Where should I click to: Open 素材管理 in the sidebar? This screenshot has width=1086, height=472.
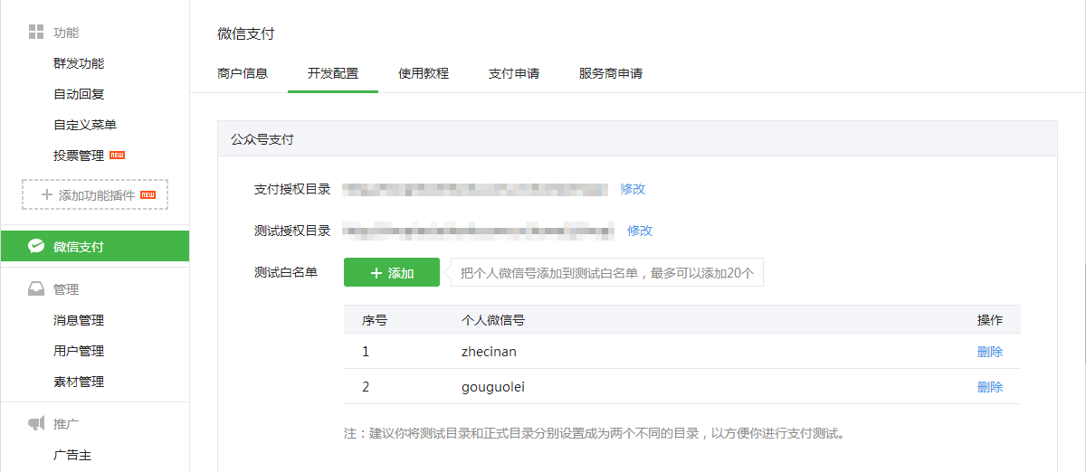coord(79,382)
